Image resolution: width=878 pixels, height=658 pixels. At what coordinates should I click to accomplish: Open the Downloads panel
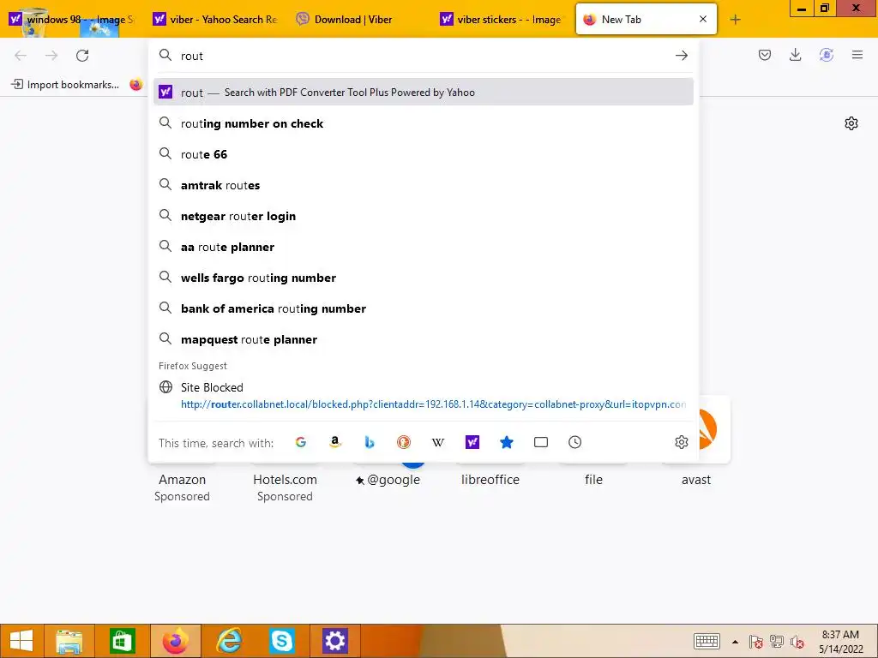(795, 55)
